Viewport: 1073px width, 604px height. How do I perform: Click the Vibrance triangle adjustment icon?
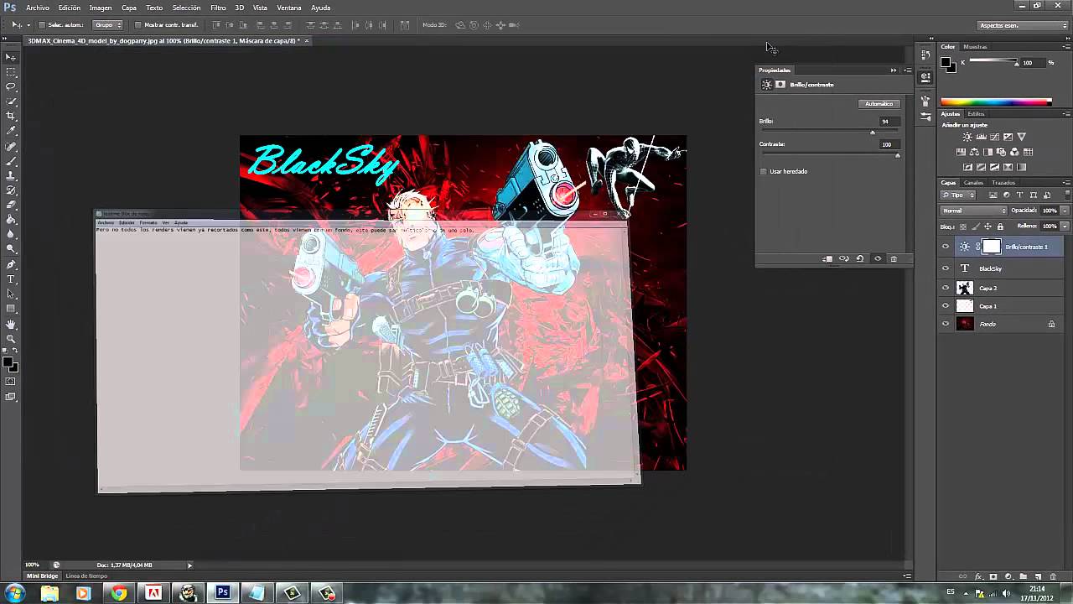click(1022, 137)
